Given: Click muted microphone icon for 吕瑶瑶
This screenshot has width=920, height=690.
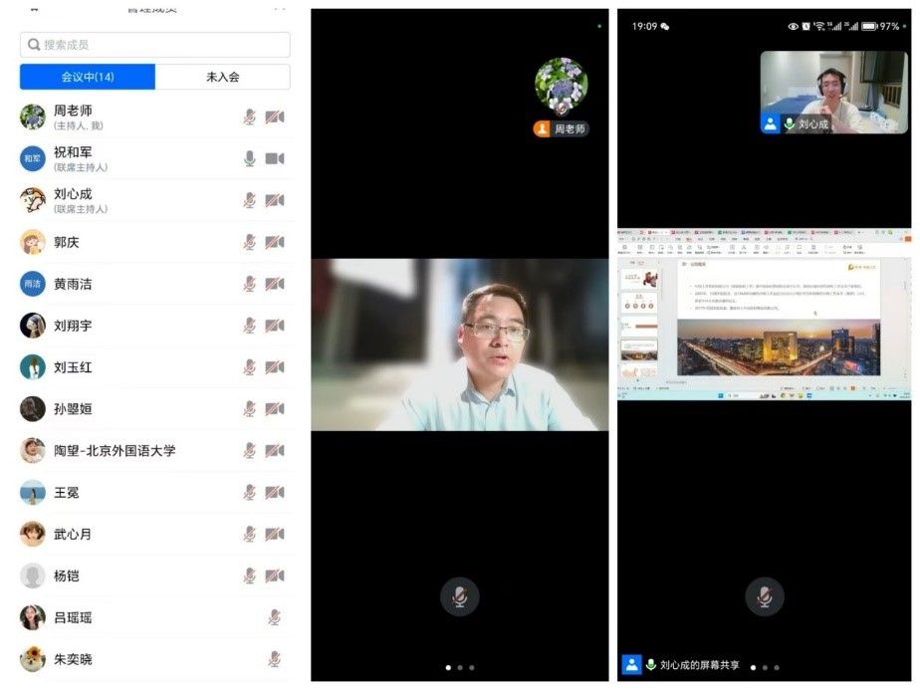Looking at the screenshot, I should tap(274, 617).
